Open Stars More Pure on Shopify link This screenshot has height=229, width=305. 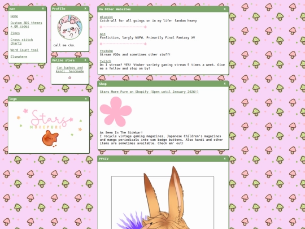(x=149, y=92)
